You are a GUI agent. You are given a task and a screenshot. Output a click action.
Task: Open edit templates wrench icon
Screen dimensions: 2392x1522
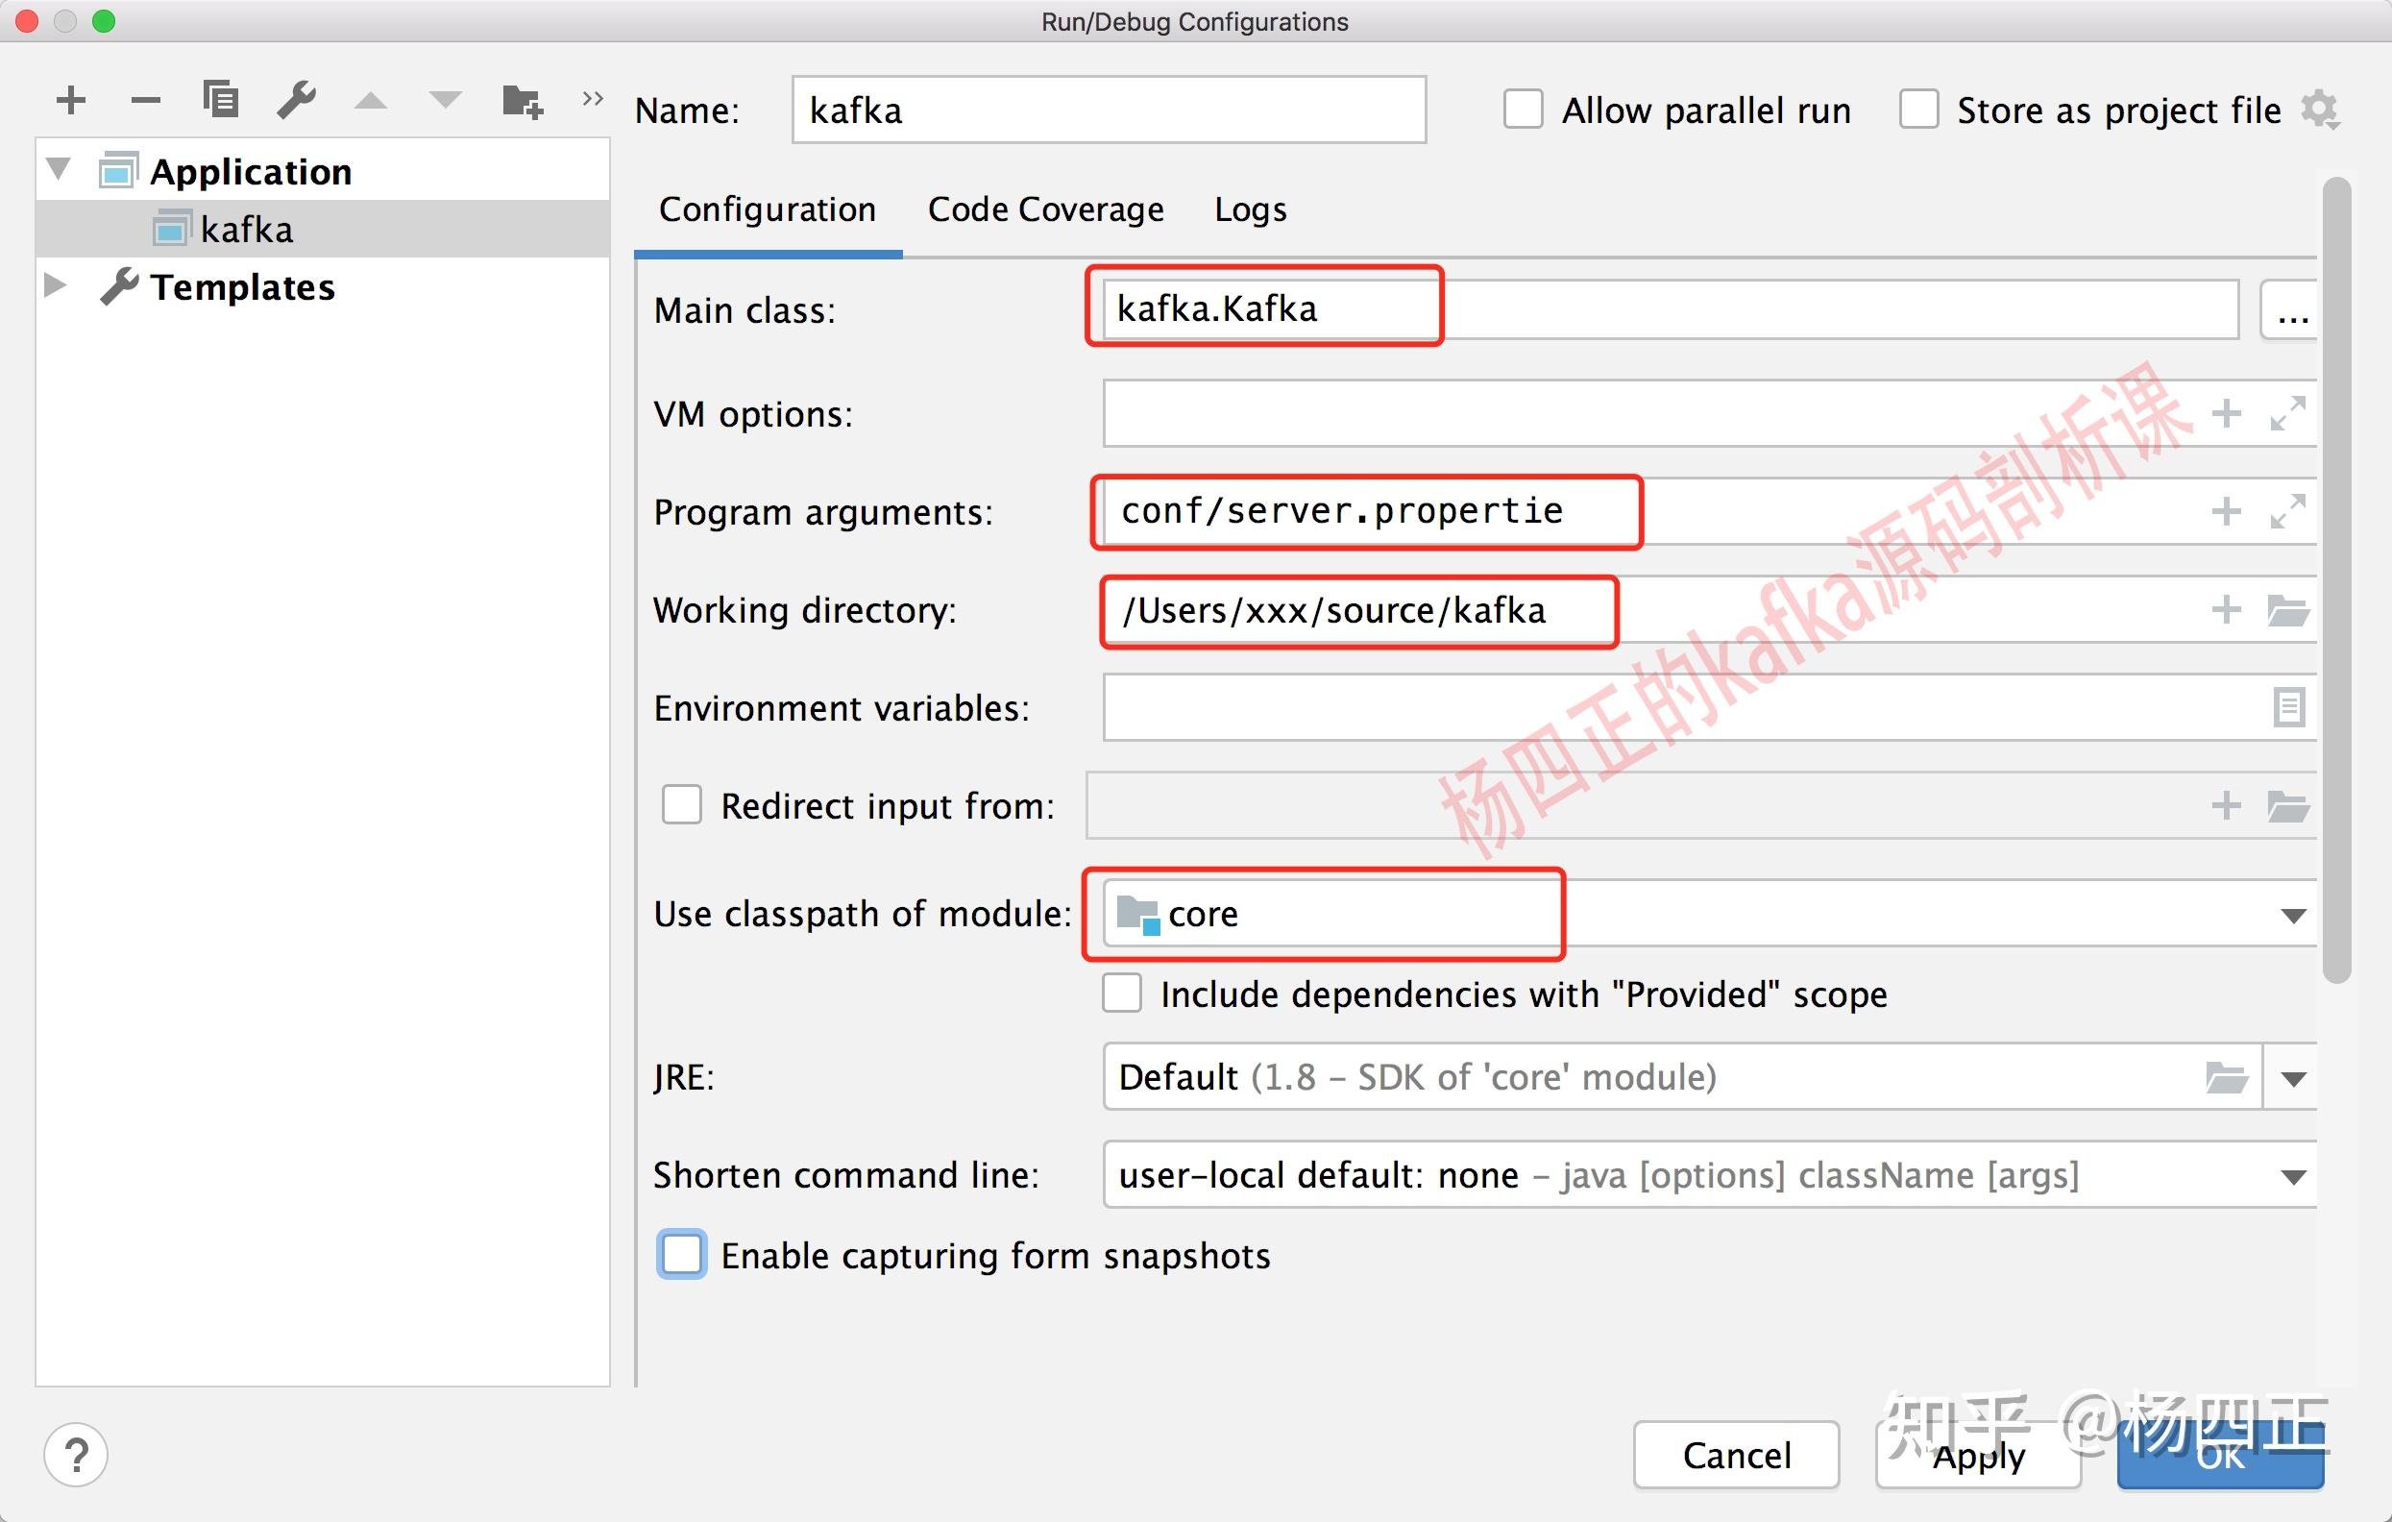pos(296,99)
